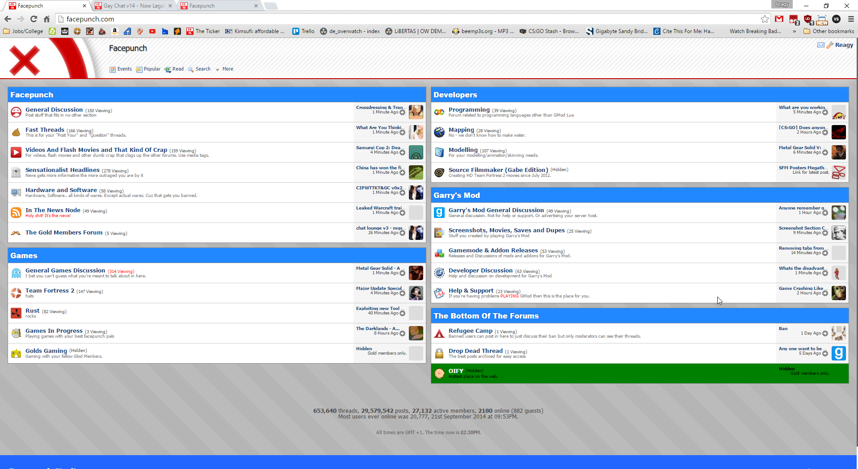Click the Hardware and Software computer icon

coord(16,193)
